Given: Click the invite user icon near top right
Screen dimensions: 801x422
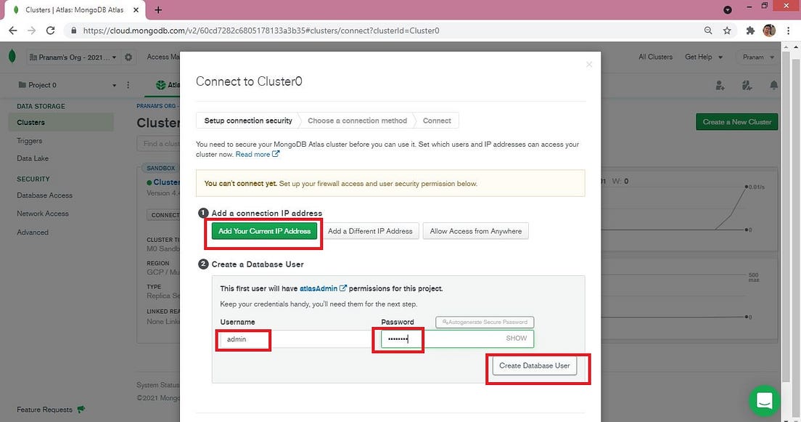Looking at the screenshot, I should pos(719,85).
